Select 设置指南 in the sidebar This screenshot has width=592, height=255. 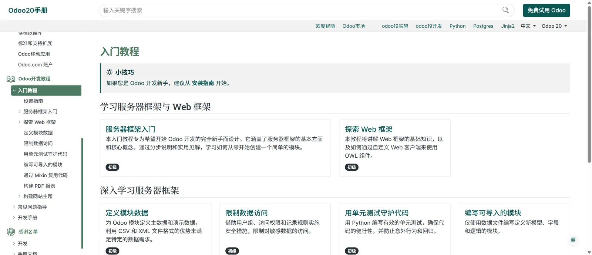click(33, 101)
